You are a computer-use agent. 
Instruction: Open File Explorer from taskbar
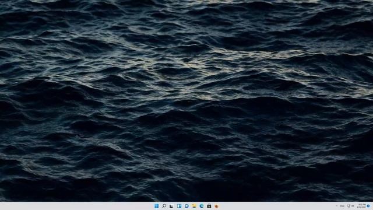pos(194,206)
